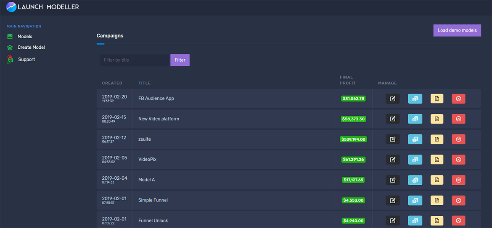Open the Support navigation item
492x228 pixels.
[26, 60]
